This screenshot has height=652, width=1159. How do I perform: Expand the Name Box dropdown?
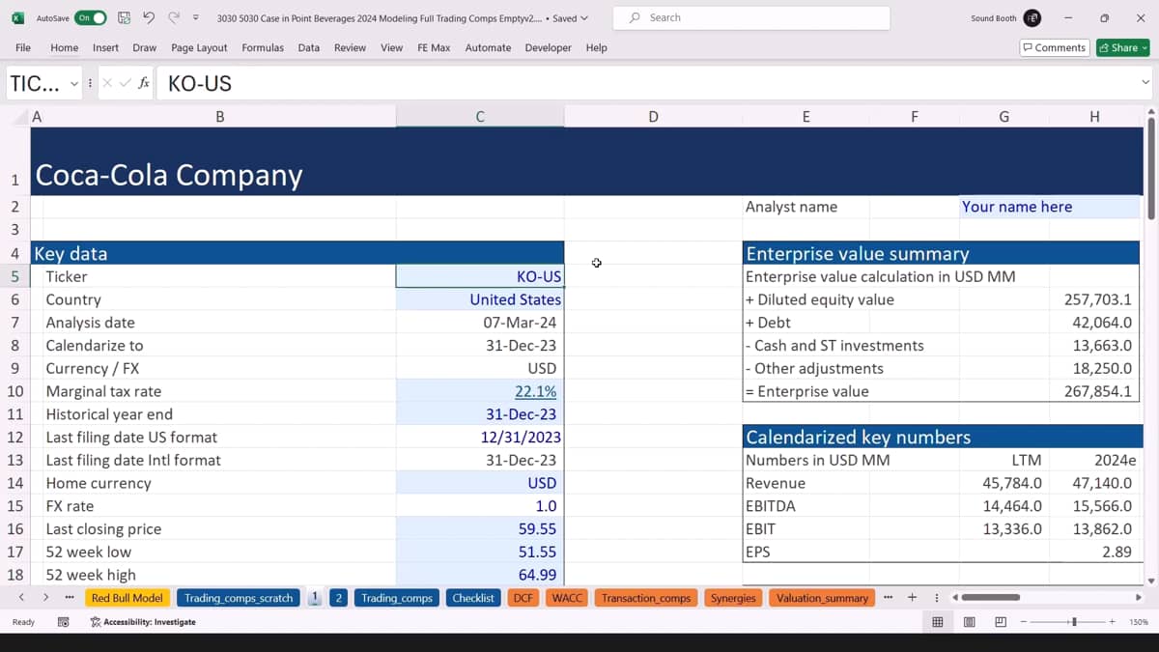coord(74,84)
